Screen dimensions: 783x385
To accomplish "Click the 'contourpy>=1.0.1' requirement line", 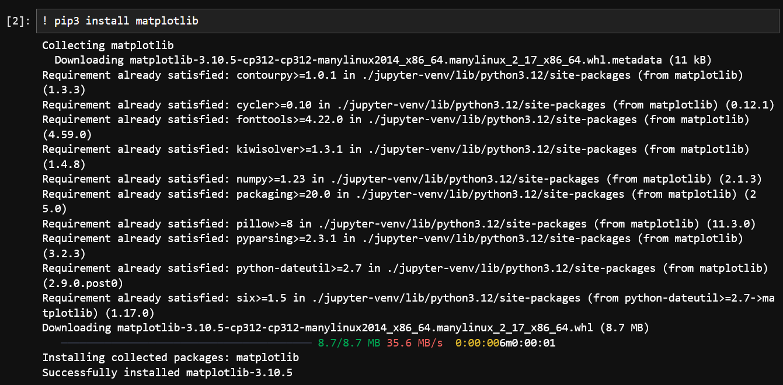I will tap(392, 75).
